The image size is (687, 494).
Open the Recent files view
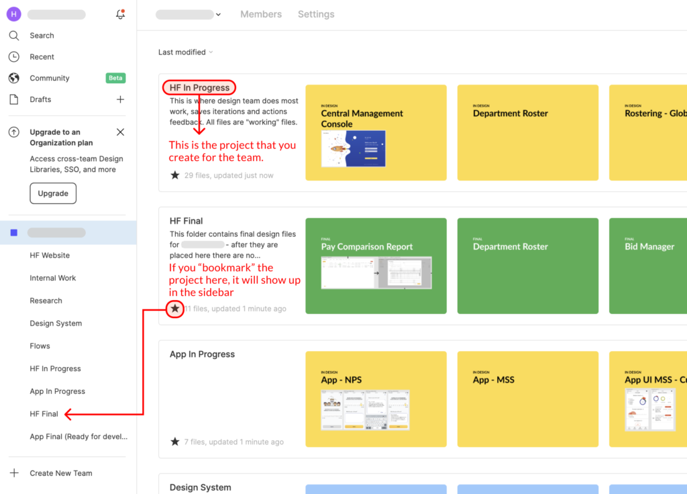[x=42, y=56]
